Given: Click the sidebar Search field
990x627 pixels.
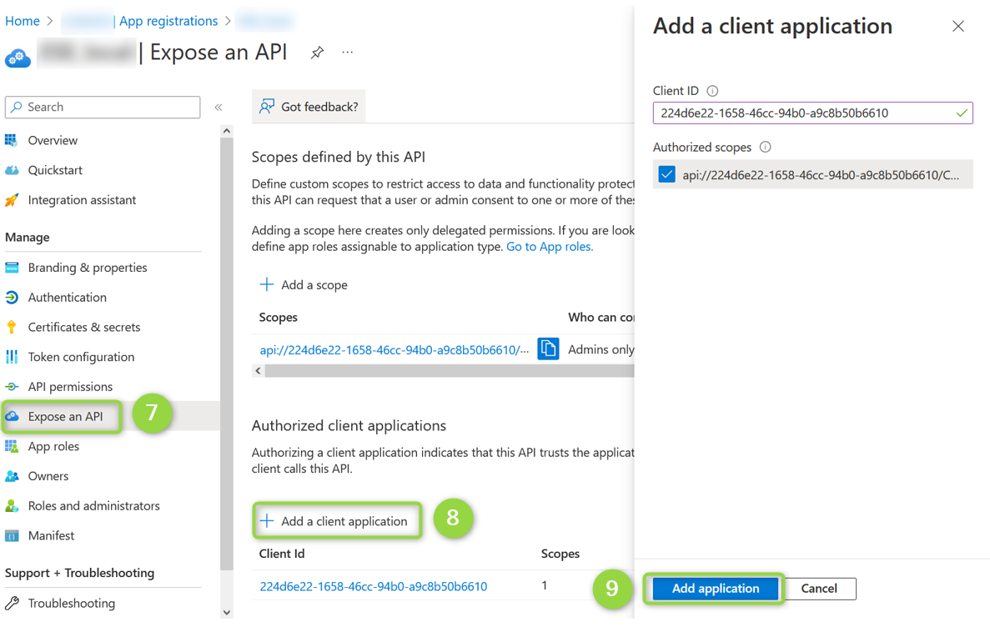Looking at the screenshot, I should pos(103,108).
